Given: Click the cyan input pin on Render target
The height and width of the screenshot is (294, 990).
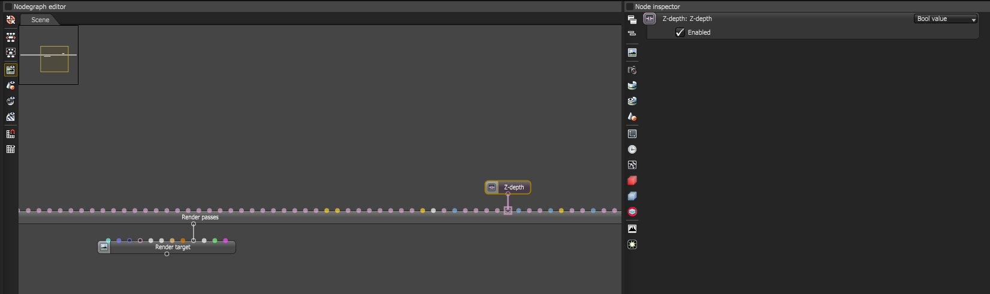Looking at the screenshot, I should pos(108,241).
